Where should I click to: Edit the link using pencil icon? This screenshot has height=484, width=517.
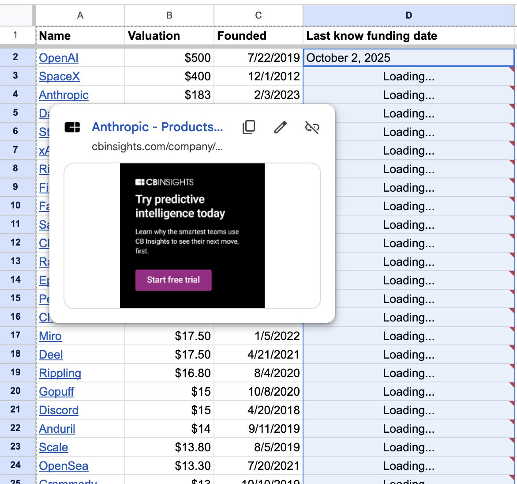point(280,127)
